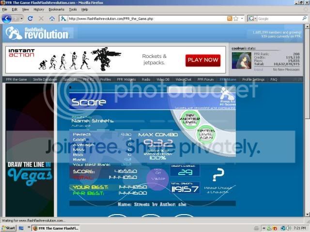
Task: Open the Bookmarks menu
Action: (x=56, y=9)
